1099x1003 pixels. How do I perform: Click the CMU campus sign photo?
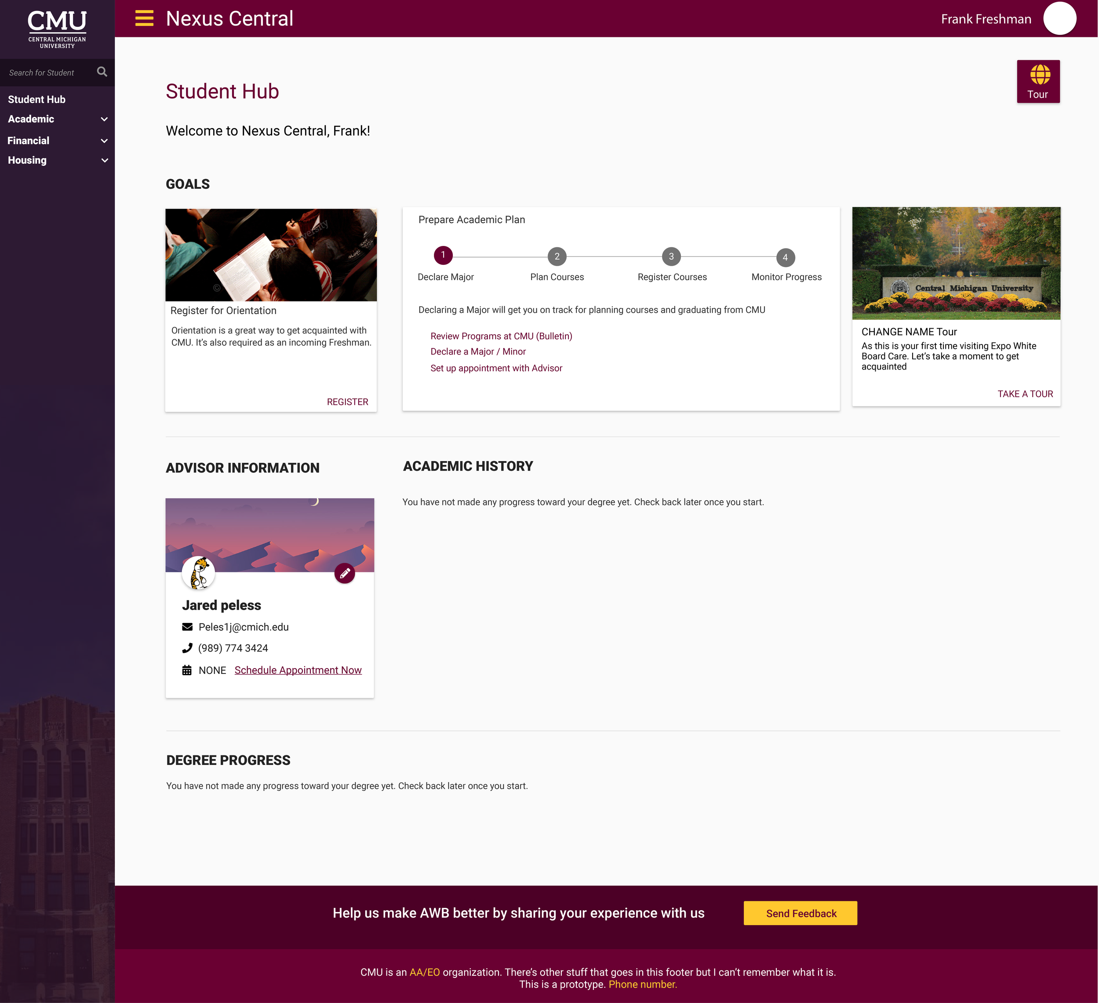(956, 264)
